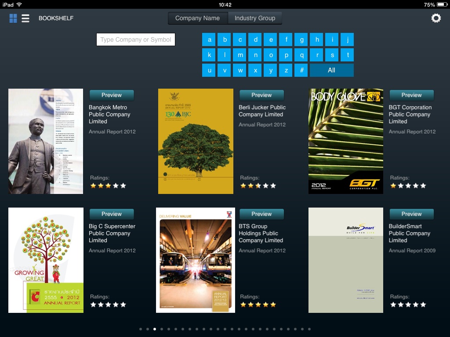The image size is (450, 337).
Task: Click Bangkok Metro Public Company Limited title
Action: click(109, 115)
